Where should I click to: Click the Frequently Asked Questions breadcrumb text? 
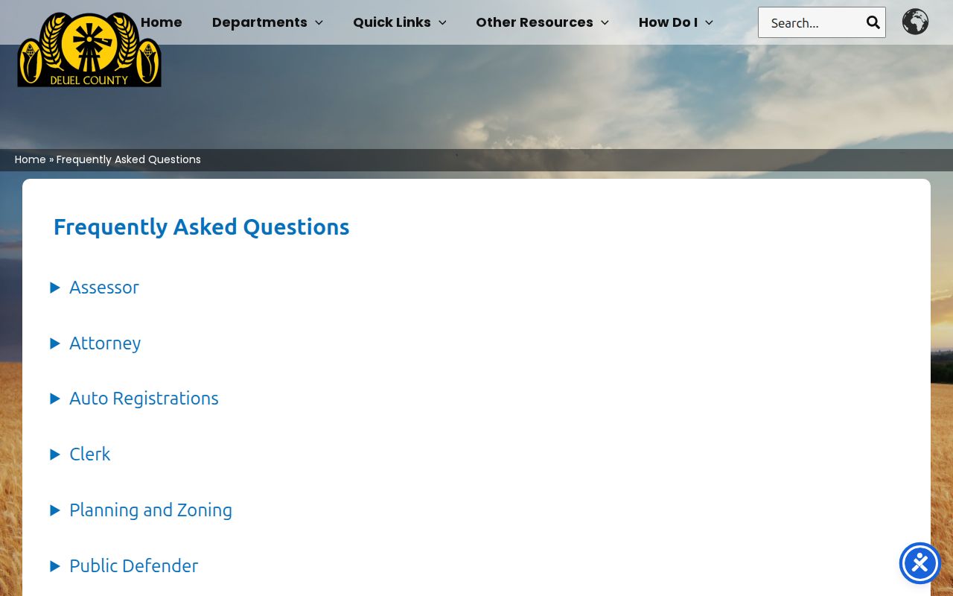(x=129, y=159)
